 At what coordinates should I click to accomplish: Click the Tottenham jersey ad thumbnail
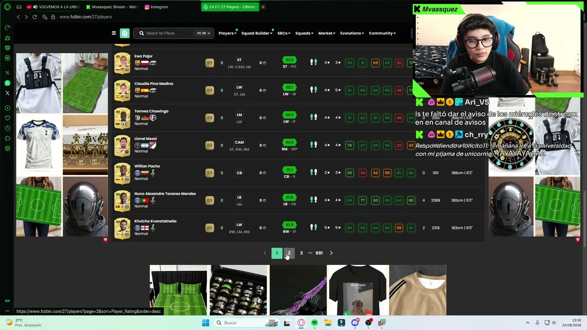pos(39,145)
